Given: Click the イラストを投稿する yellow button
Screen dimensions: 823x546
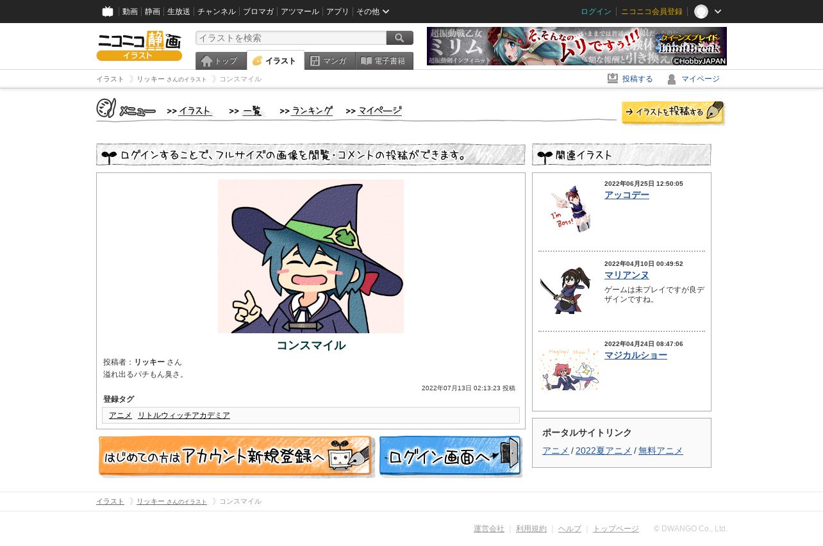Looking at the screenshot, I should point(673,113).
